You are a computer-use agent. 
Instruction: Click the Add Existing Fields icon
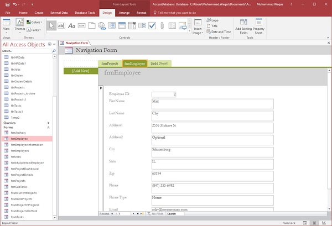click(244, 23)
